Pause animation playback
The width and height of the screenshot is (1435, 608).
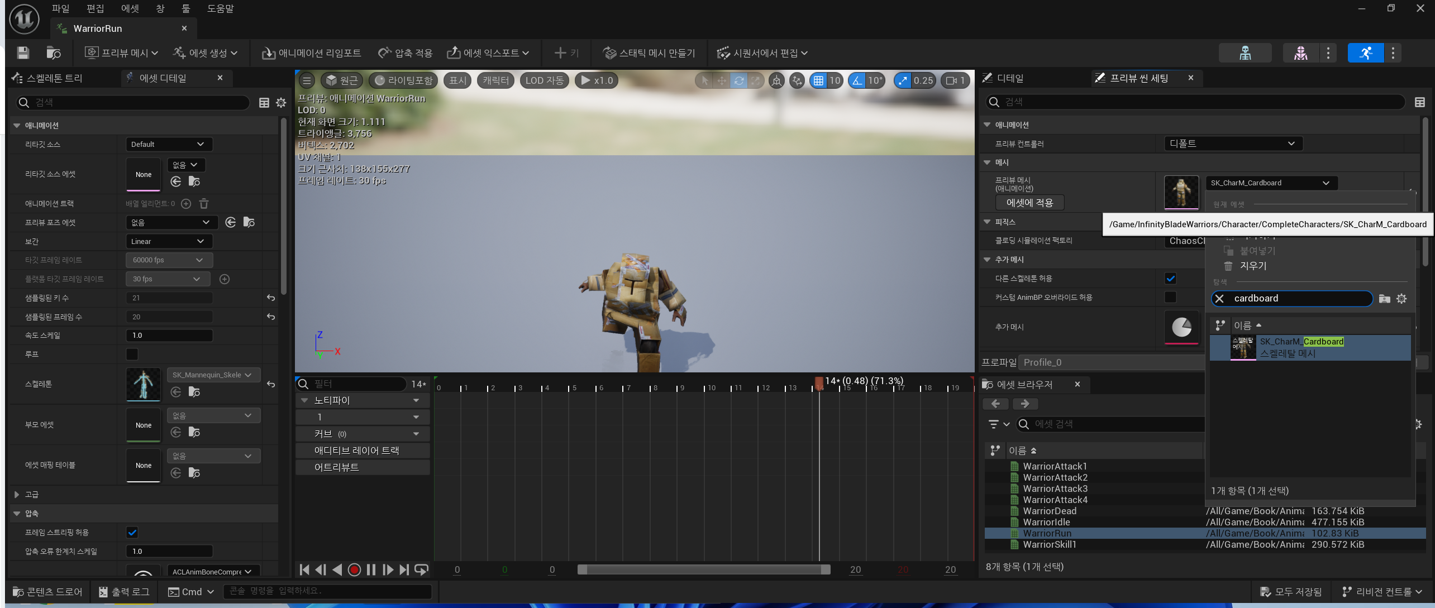tap(371, 569)
